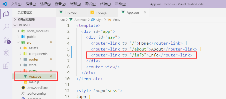Collapse the src folder chevron
This screenshot has width=226, height=99.
coord(18,42)
